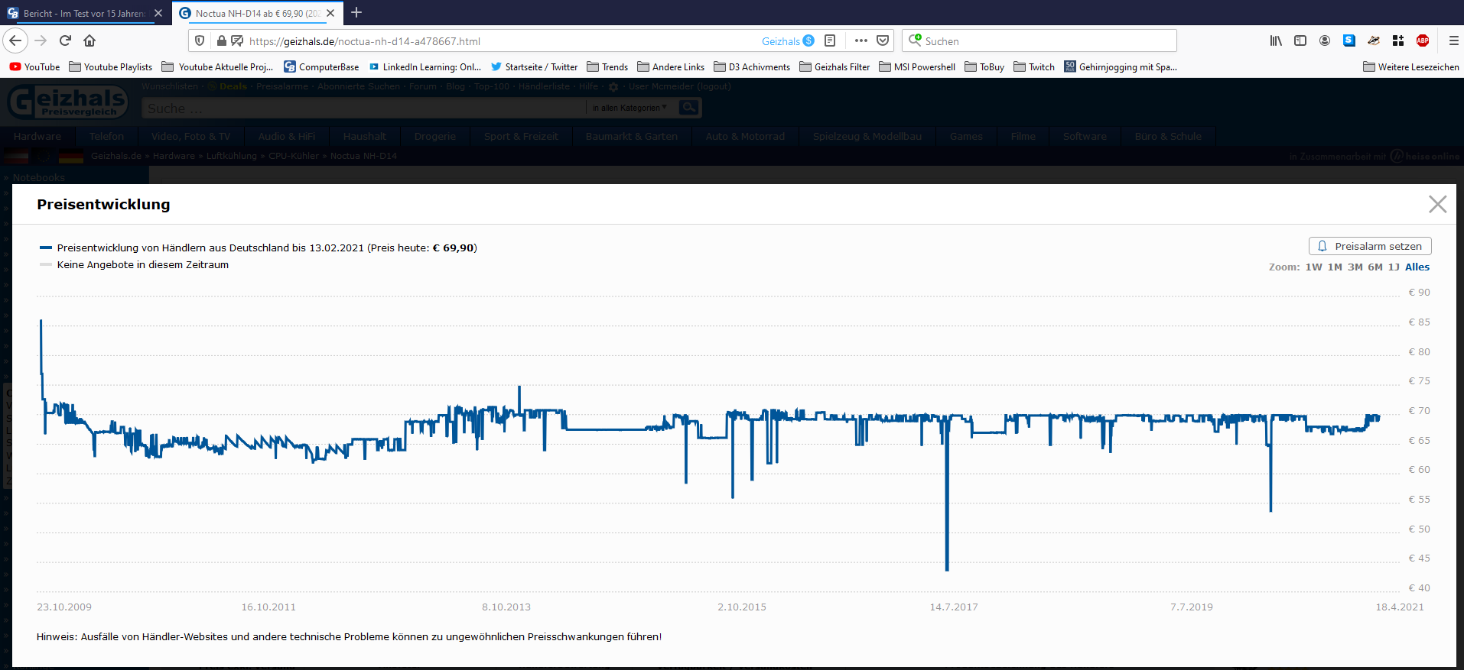Click the bell Preisalarm setzen button
1464x670 pixels.
point(1370,246)
